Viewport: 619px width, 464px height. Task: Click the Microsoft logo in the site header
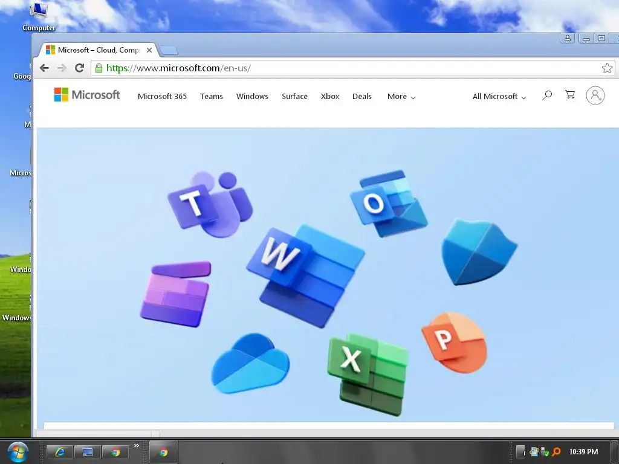point(87,95)
